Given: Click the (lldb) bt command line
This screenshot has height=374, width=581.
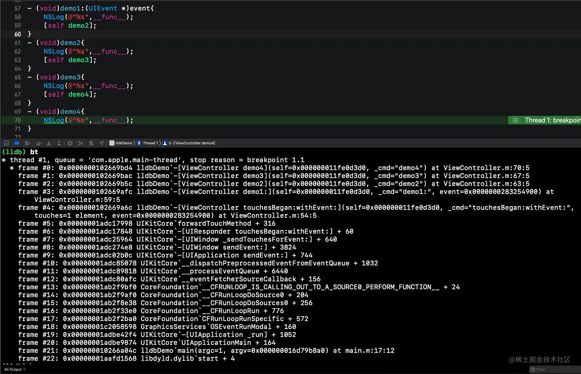Looking at the screenshot, I should tap(20, 152).
